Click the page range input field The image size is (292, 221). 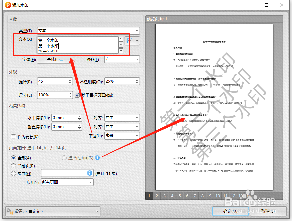tap(64, 173)
